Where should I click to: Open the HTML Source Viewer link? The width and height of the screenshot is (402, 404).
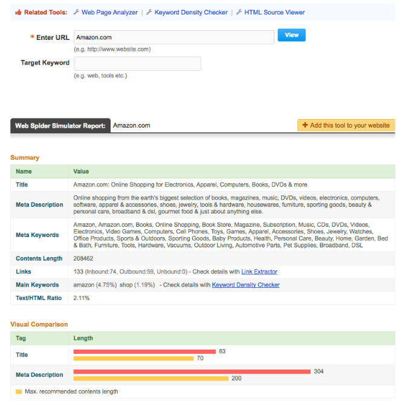(x=274, y=12)
